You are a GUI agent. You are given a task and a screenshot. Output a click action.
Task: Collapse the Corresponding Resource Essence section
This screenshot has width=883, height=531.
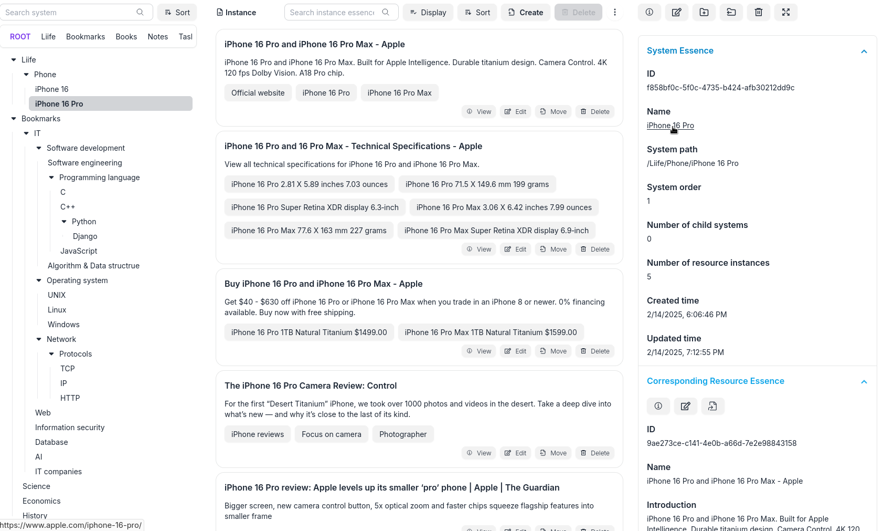click(864, 381)
